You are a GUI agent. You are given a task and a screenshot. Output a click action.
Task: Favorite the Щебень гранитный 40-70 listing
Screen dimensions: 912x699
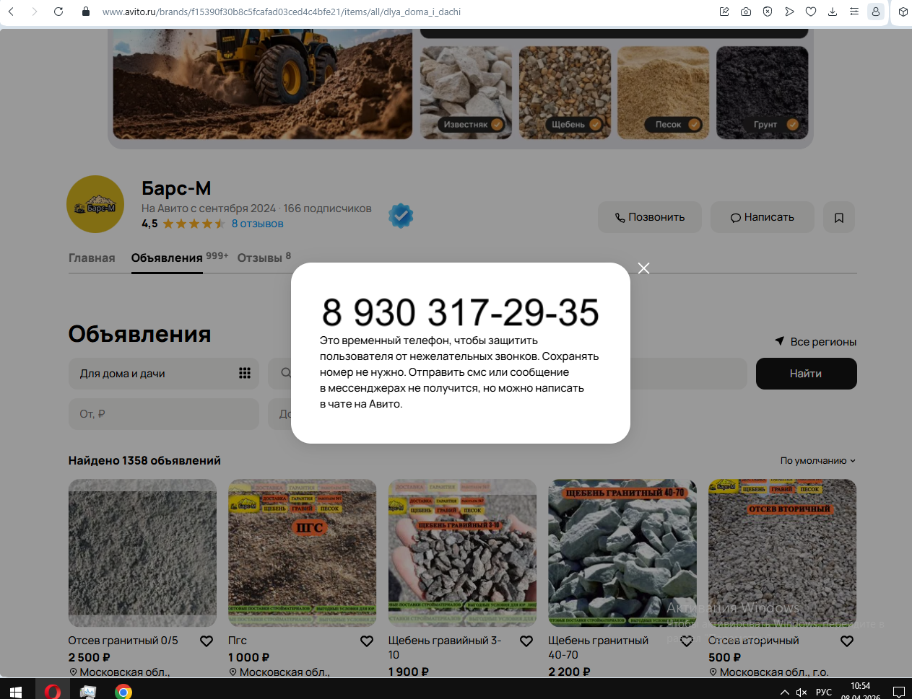[687, 641]
